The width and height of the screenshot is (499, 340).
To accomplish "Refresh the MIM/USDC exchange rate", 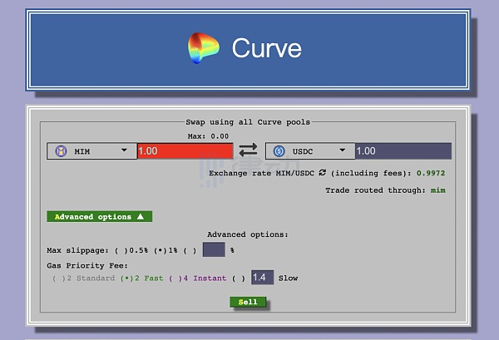I will (x=324, y=173).
